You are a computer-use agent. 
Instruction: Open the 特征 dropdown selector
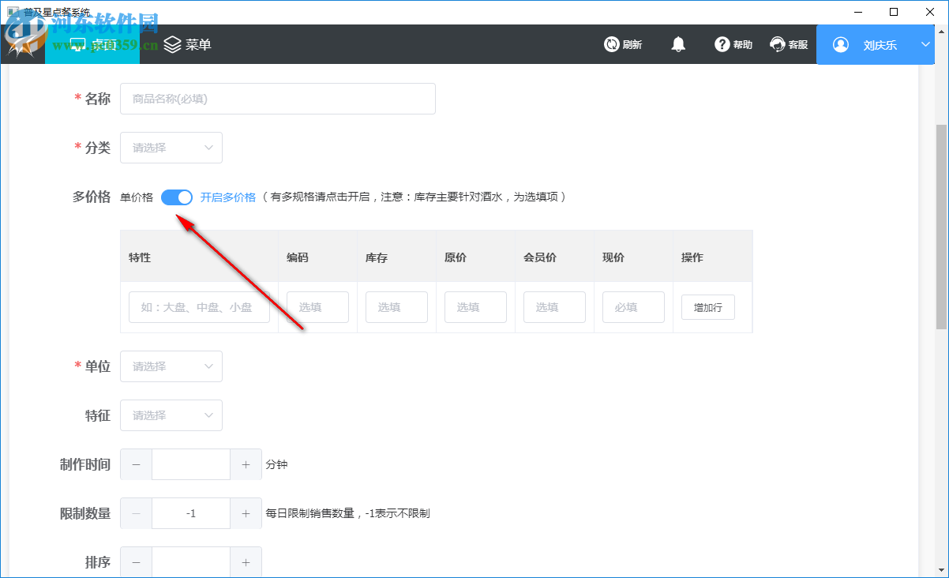click(171, 415)
